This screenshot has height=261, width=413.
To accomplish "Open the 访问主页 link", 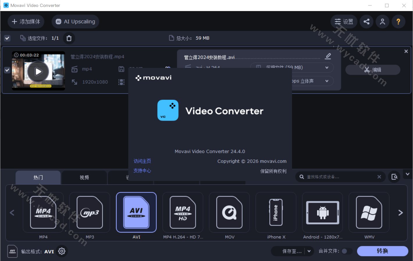I will (142, 161).
